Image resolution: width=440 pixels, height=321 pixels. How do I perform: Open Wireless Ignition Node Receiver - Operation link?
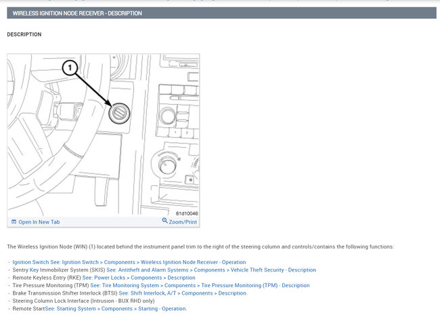tap(193, 262)
